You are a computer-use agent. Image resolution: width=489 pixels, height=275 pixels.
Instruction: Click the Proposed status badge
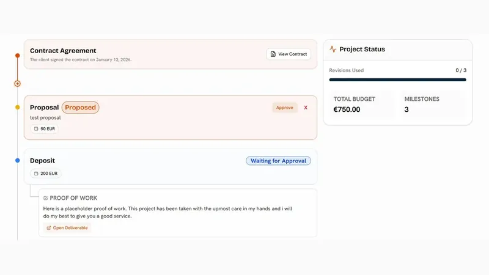point(81,108)
